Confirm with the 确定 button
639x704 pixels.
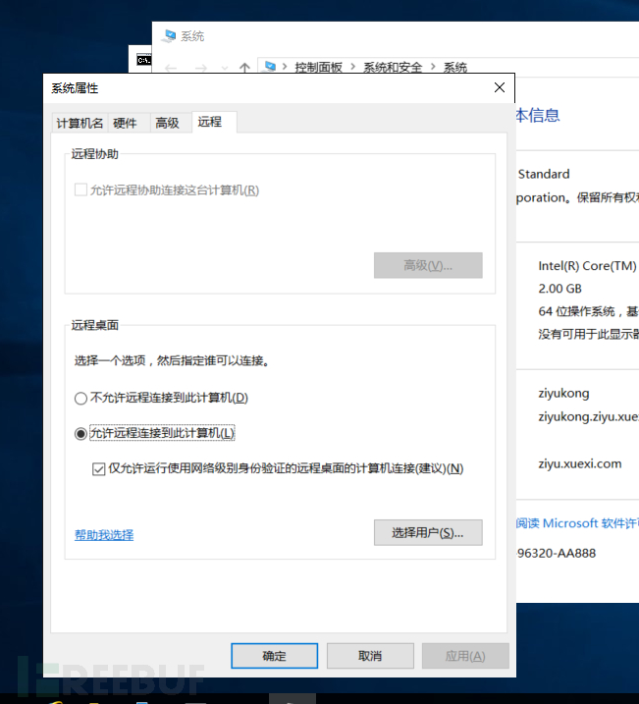click(275, 656)
